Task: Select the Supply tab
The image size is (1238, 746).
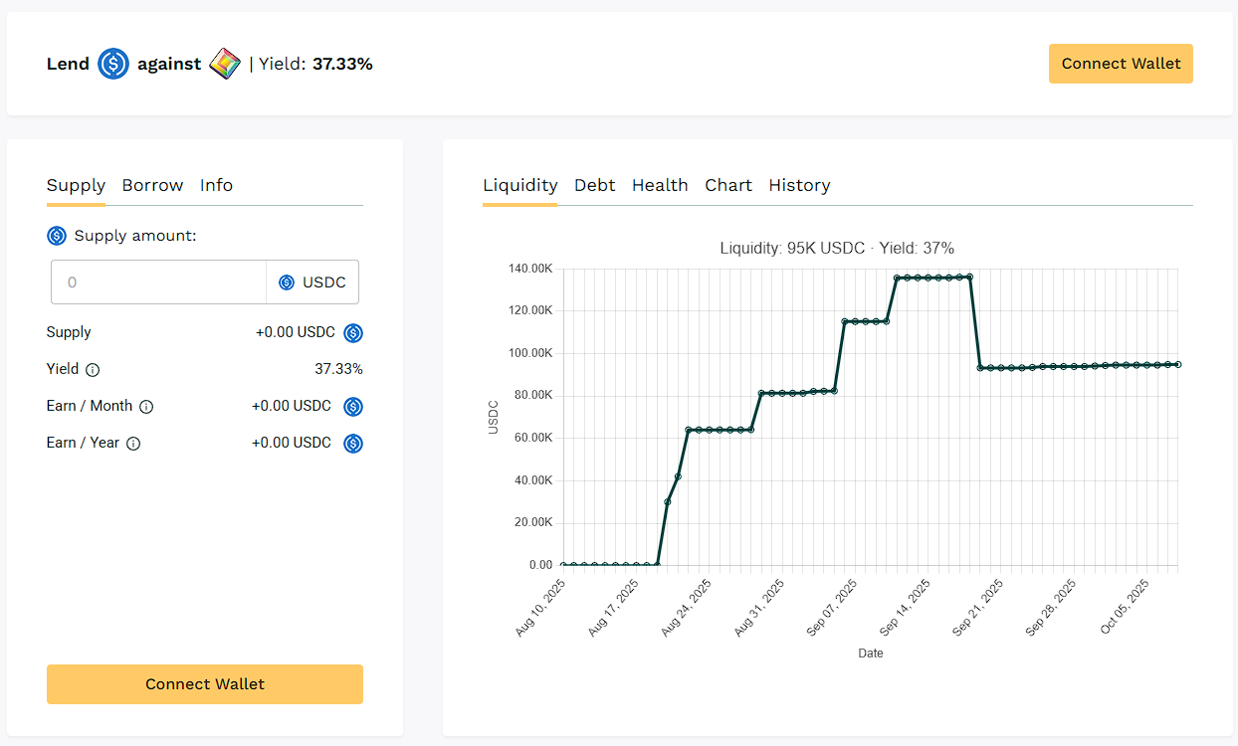Action: 76,185
